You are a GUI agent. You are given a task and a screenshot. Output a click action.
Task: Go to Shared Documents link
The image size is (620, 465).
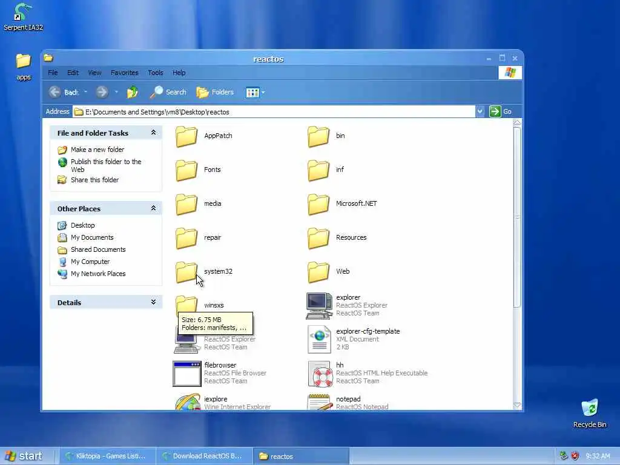(x=92, y=250)
